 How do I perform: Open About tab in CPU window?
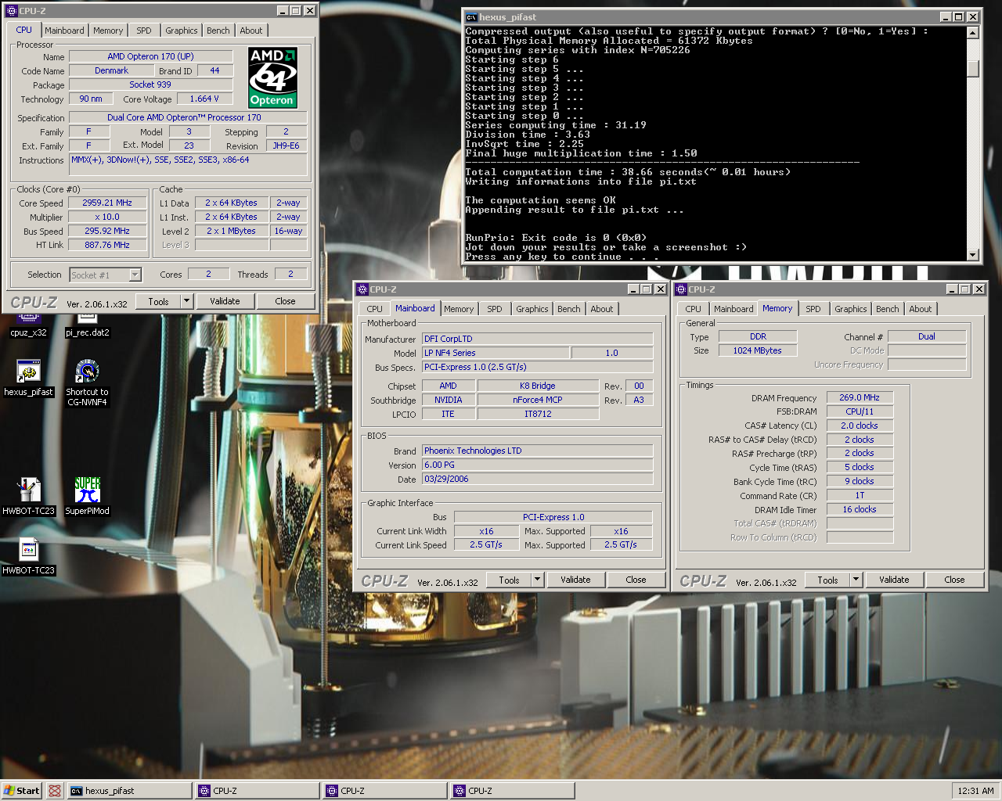pos(251,31)
